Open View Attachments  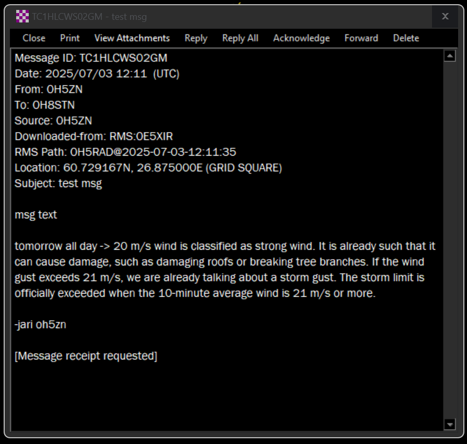(132, 38)
